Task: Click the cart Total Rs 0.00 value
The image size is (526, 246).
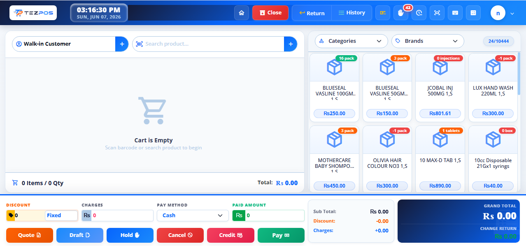Action: click(286, 183)
